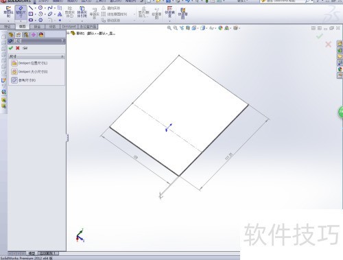Switch to the 草图 (Sketch) tab

point(22,27)
